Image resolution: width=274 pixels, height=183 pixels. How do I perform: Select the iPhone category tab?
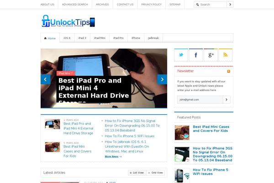[x=136, y=38]
